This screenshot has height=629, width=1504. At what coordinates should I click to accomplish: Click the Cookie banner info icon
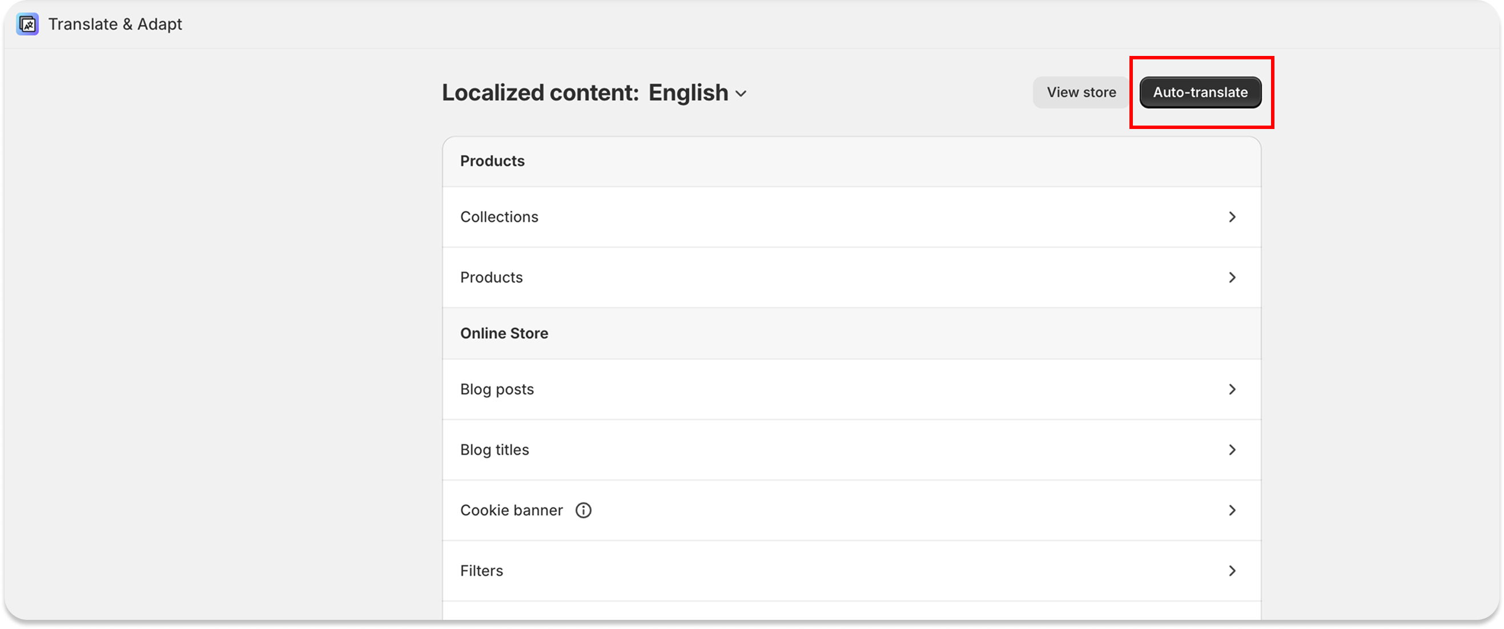point(583,510)
